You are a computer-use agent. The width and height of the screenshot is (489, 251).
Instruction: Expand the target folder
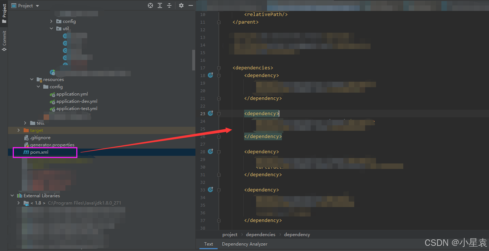[19, 130]
